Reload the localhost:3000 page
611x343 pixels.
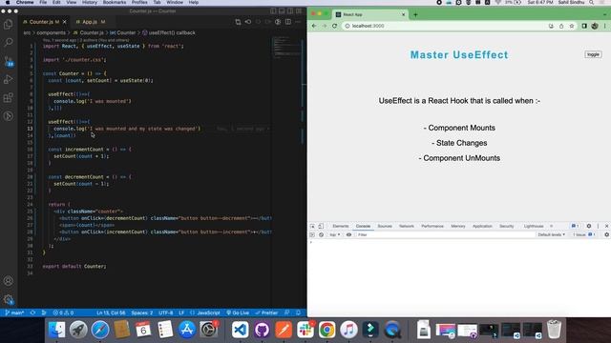pyautogui.click(x=334, y=26)
